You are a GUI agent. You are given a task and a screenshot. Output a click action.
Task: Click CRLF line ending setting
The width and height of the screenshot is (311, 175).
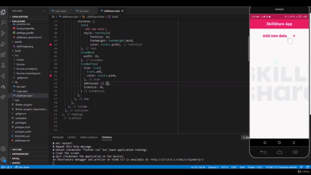point(234,167)
